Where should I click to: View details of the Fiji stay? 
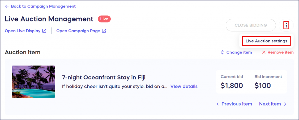point(184,86)
